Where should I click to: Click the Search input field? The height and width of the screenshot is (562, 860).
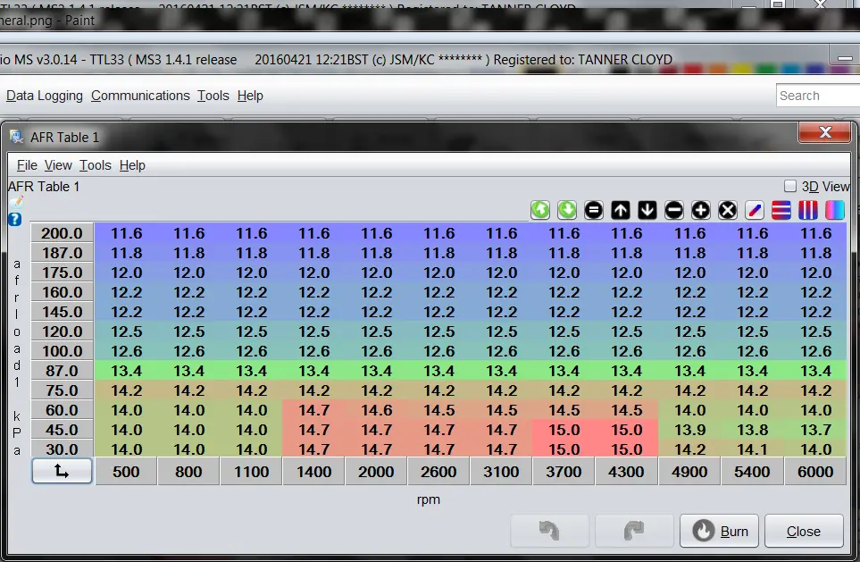(x=818, y=96)
